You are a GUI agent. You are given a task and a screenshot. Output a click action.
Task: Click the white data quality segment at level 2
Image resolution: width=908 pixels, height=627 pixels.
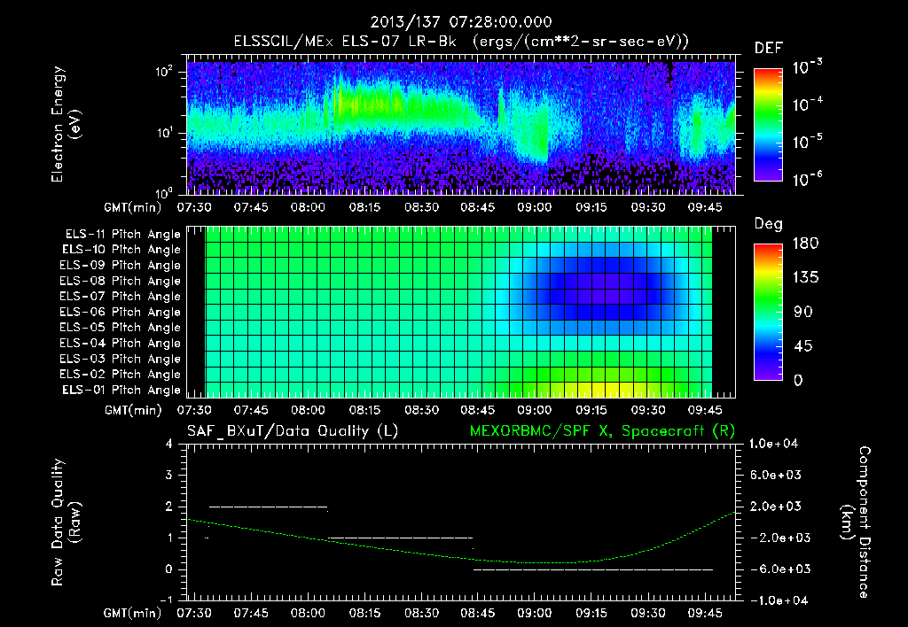pos(268,507)
